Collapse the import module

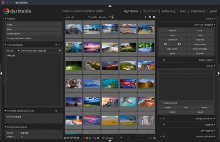tap(6, 19)
